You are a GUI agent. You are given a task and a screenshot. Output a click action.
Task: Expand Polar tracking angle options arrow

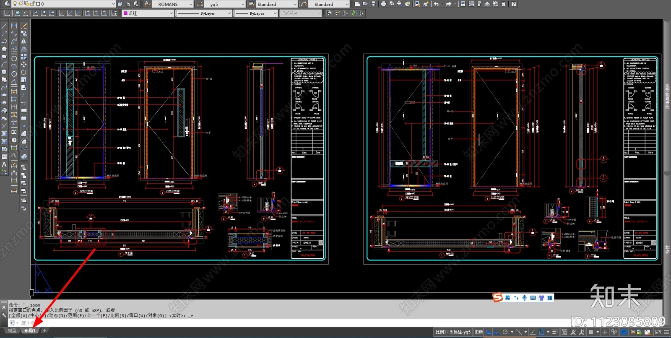pyautogui.click(x=512, y=332)
